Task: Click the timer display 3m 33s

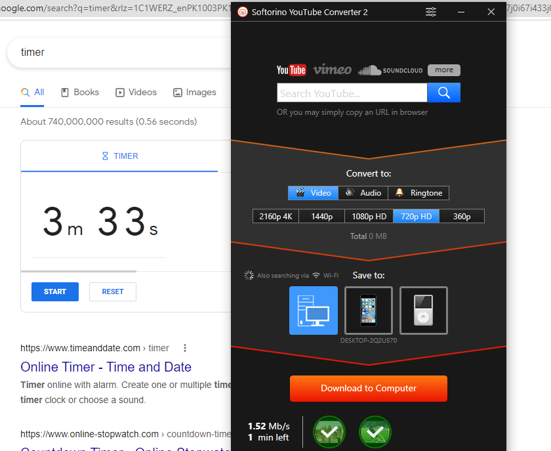Action: coord(100,223)
